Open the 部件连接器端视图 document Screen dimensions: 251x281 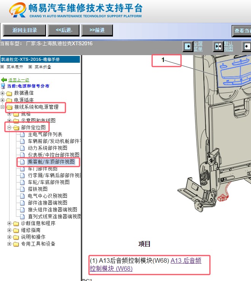coord(48,203)
